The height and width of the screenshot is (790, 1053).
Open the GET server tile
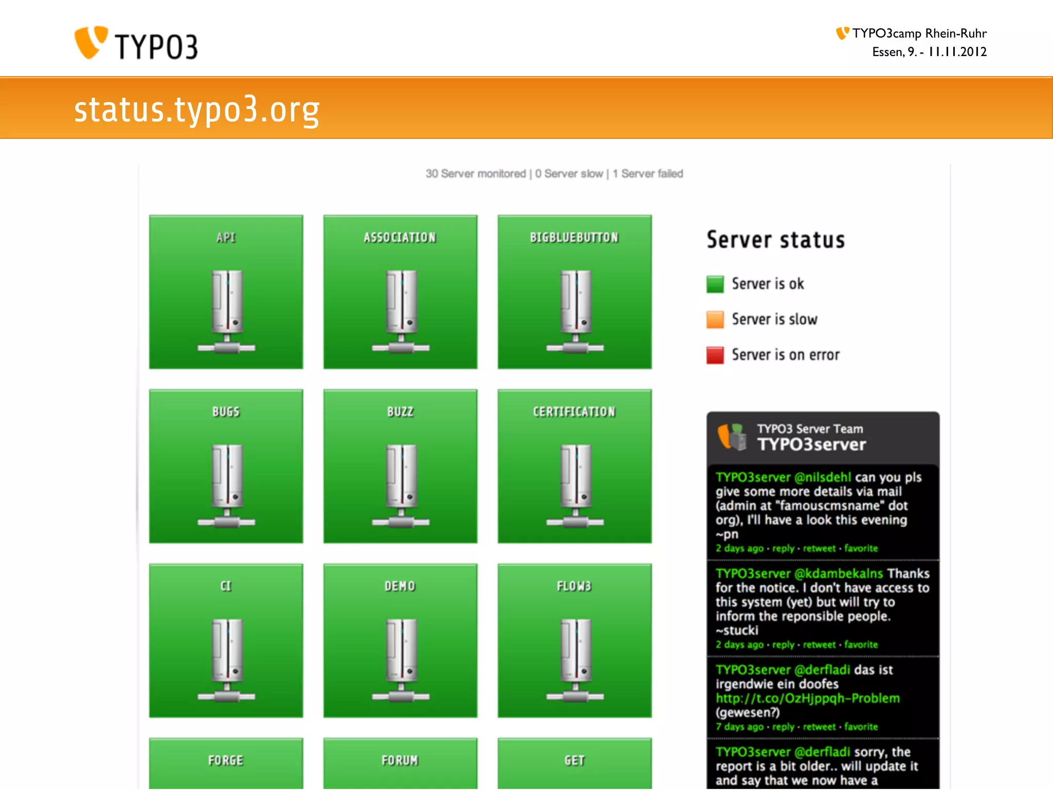[x=575, y=764]
